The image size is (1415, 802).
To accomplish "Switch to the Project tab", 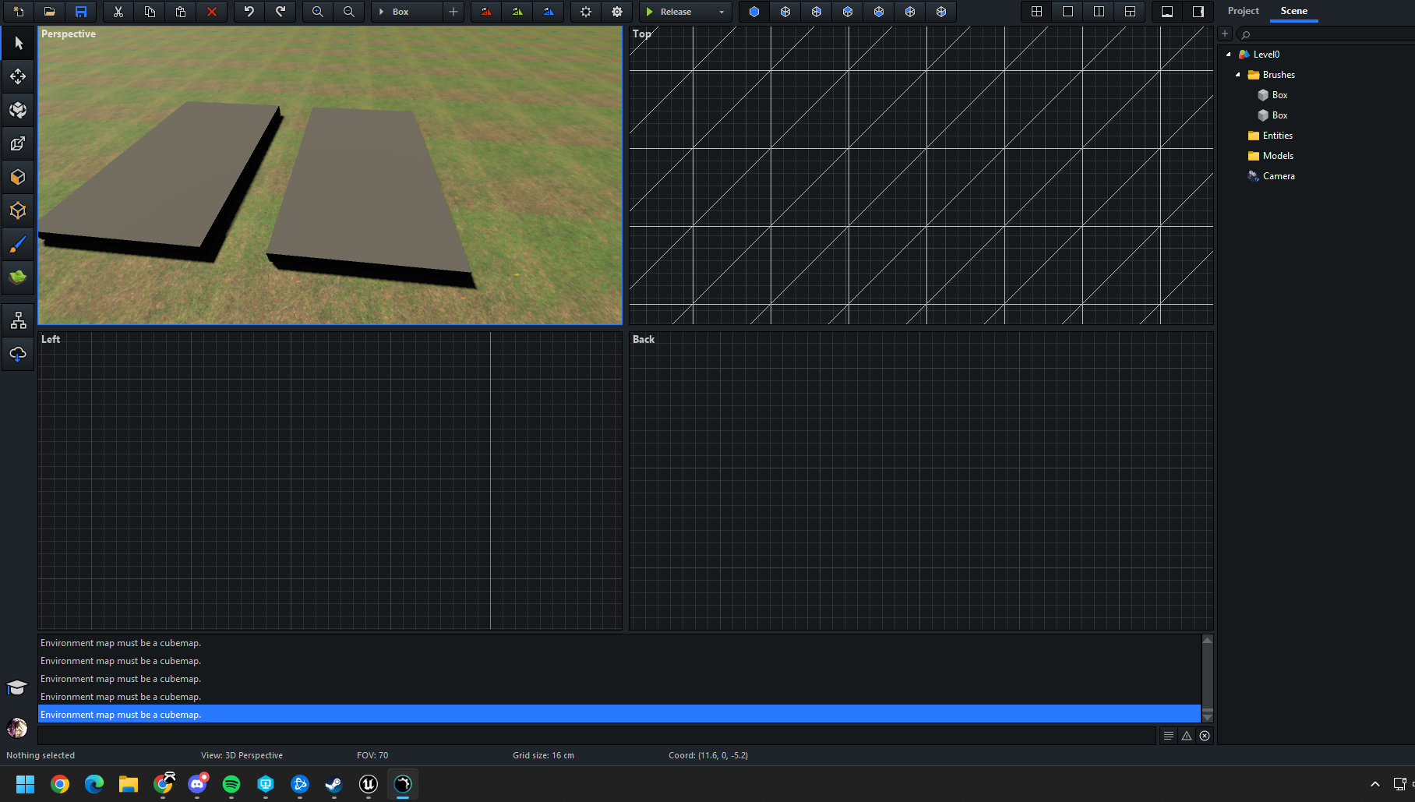I will [1243, 11].
